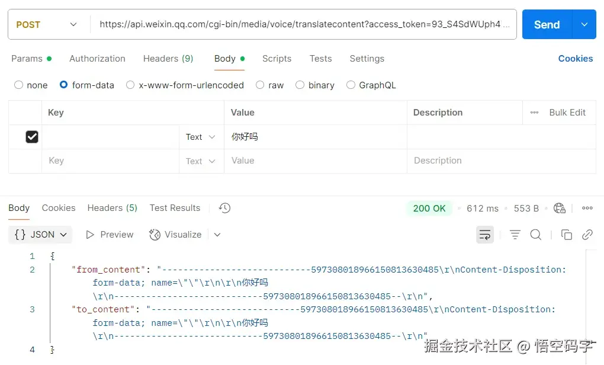The image size is (604, 365).
Task: Expand the Send button split arrow
Action: 584,24
